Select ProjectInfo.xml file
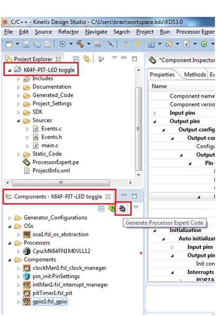This screenshot has width=216, height=316. [x=51, y=171]
